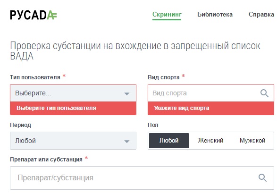This screenshot has width=277, height=194.
Task: Open the Тип пользователя dropdown showing Выберите...
Action: (x=73, y=93)
